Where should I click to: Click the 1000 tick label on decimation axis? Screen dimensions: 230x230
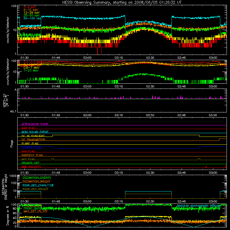pyautogui.click(x=13, y=176)
